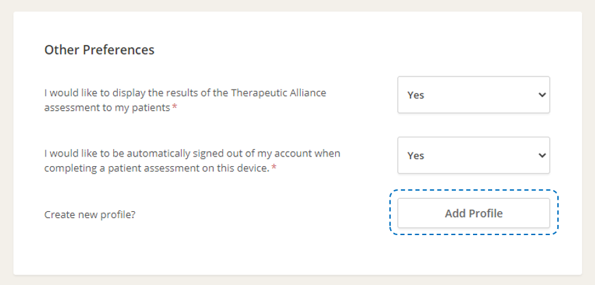Screen dimensions: 595x285
Task: Click the "Other Preferences" heading
Action: coord(99,50)
